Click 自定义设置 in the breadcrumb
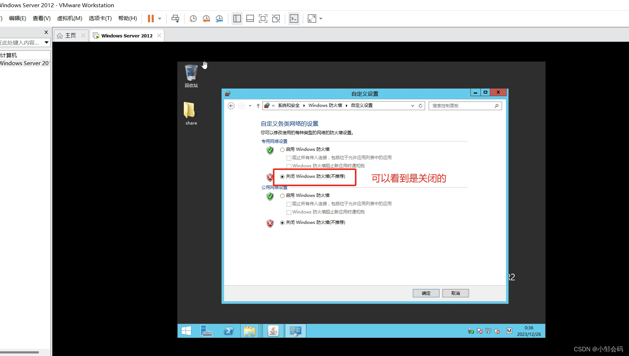This screenshot has height=356, width=629. click(x=362, y=105)
